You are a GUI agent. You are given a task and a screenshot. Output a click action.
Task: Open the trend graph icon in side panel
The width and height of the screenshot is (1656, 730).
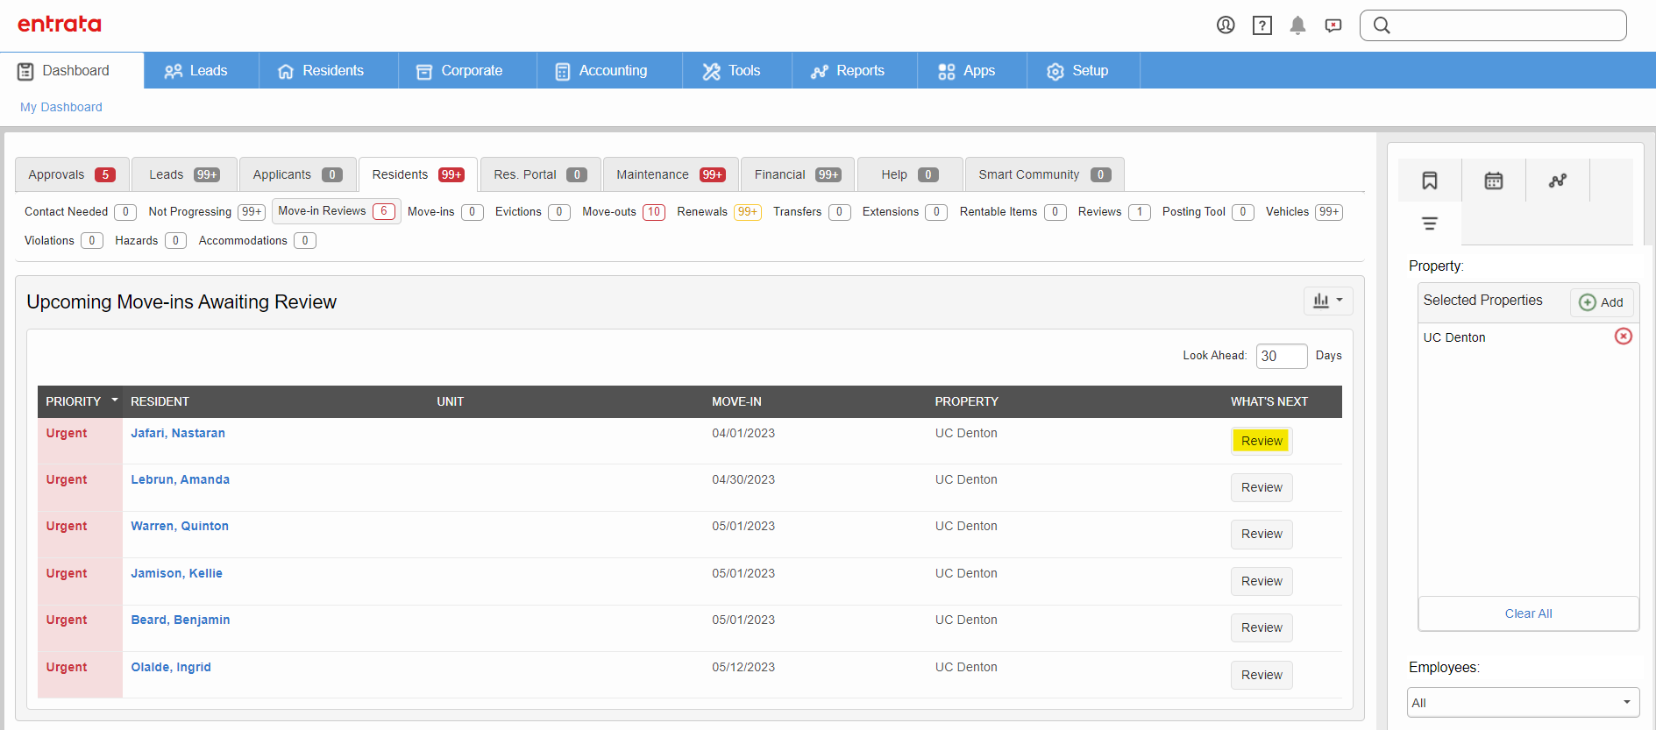(1558, 181)
